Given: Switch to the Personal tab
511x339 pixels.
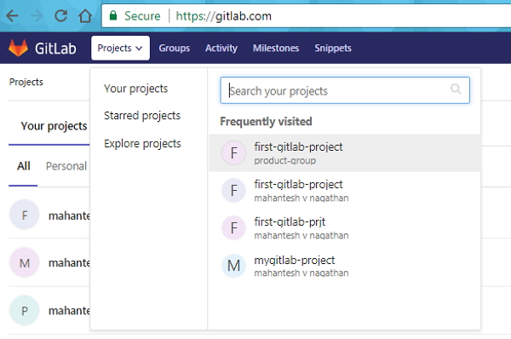Looking at the screenshot, I should [66, 166].
